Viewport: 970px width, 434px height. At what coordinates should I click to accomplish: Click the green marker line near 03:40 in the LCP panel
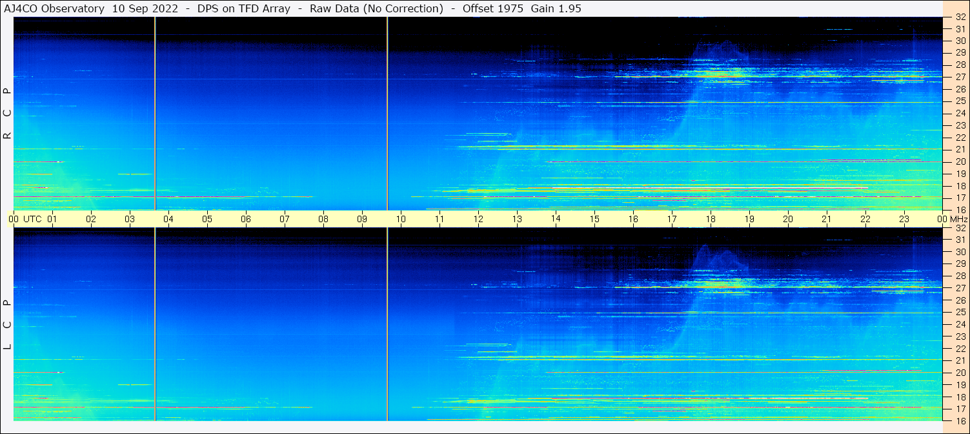[155, 324]
